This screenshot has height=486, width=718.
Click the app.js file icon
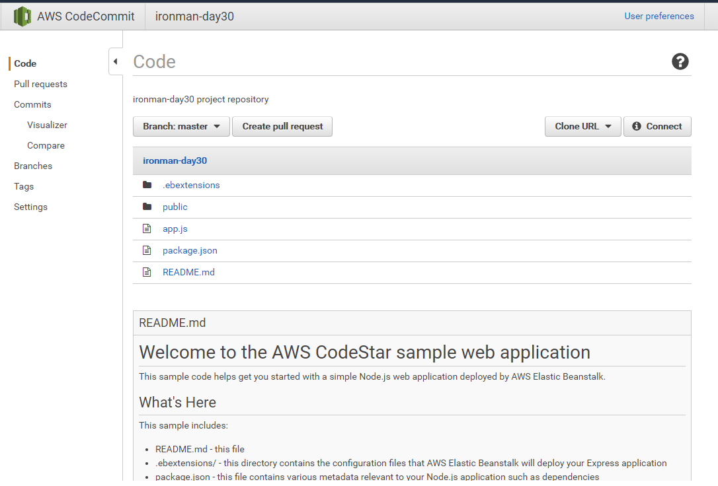pos(147,228)
